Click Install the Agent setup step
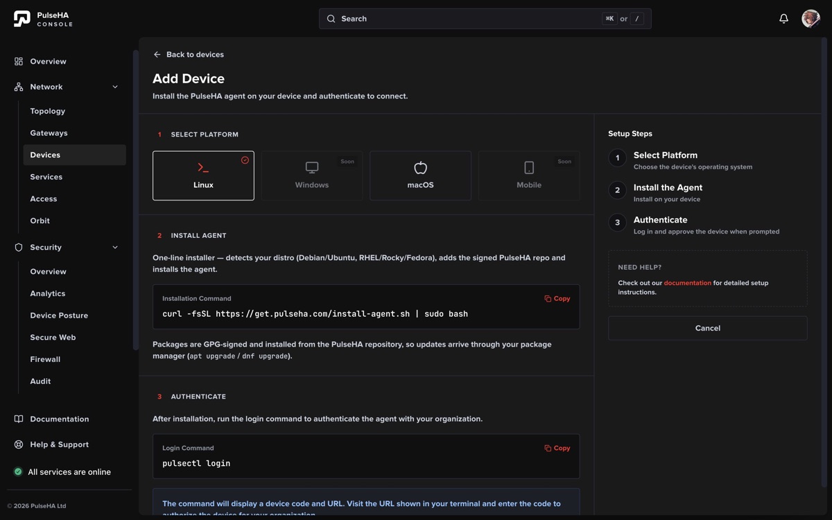This screenshot has height=520, width=832. [x=707, y=192]
